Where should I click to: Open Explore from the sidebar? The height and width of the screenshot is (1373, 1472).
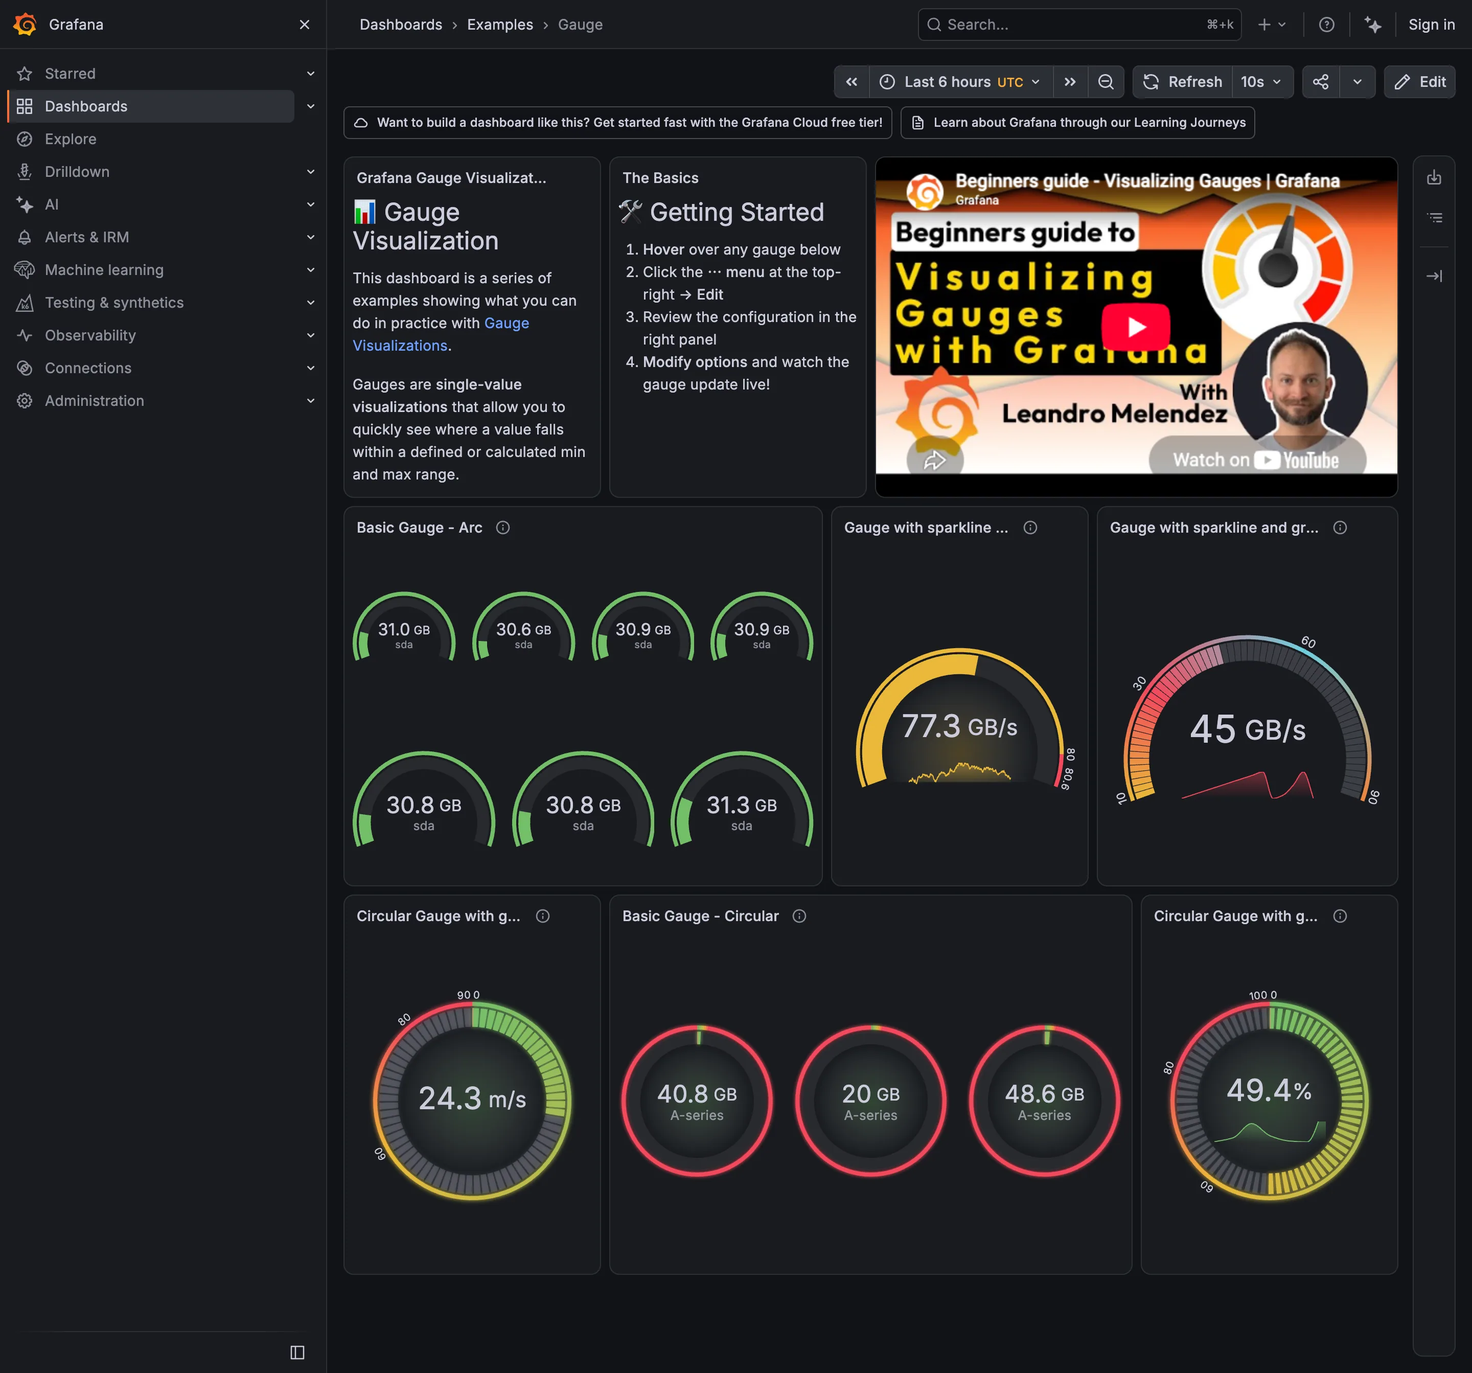(x=71, y=139)
